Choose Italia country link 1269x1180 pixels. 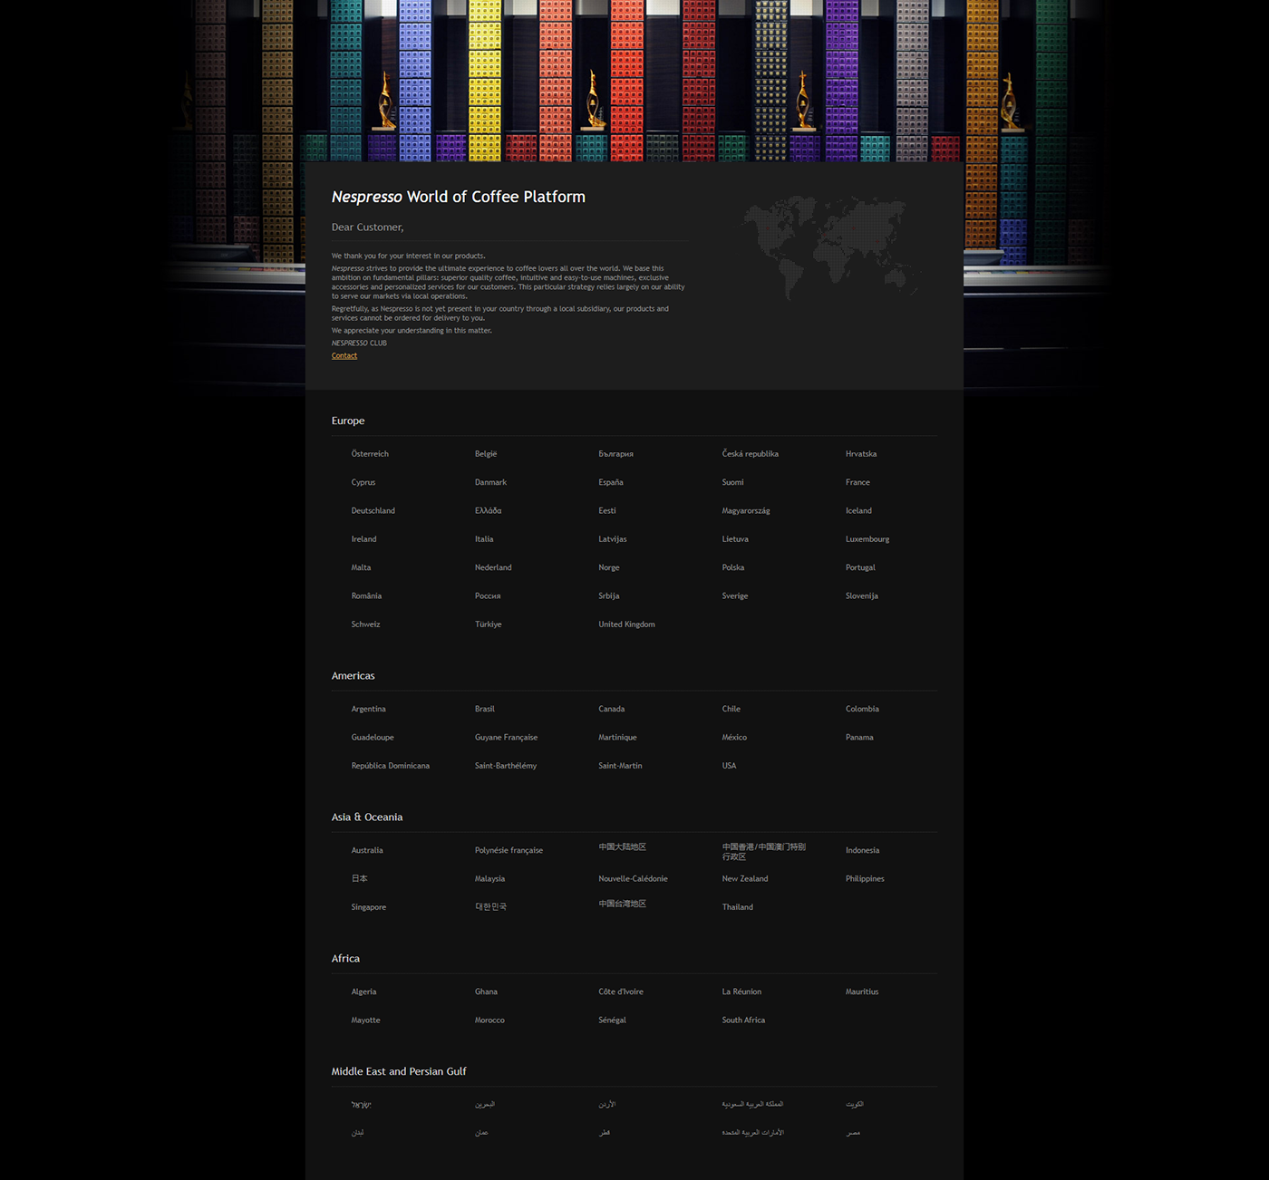pos(484,539)
